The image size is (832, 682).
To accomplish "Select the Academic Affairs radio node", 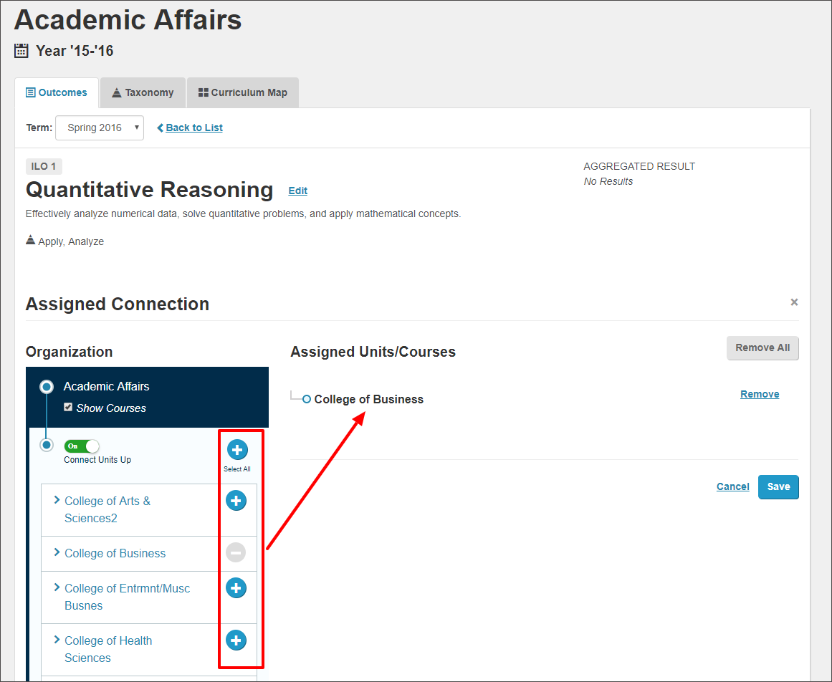I will (x=47, y=387).
